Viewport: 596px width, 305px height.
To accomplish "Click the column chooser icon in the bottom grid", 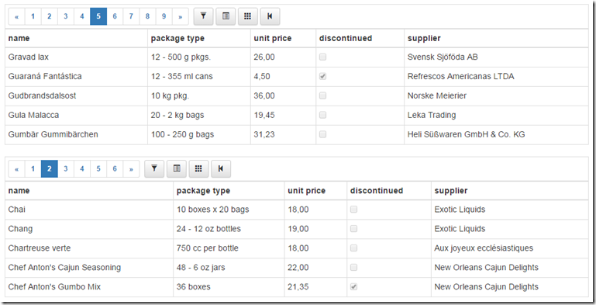I will pos(177,168).
